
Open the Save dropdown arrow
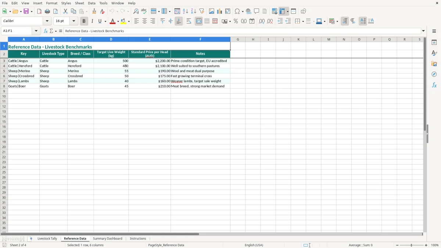pyautogui.click(x=32, y=11)
